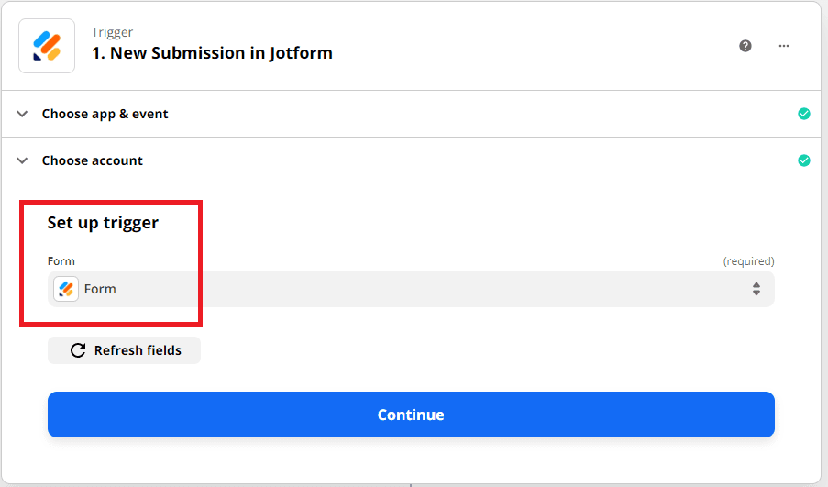The image size is (828, 487).
Task: Click the Refresh fields button label
Action: pos(138,350)
